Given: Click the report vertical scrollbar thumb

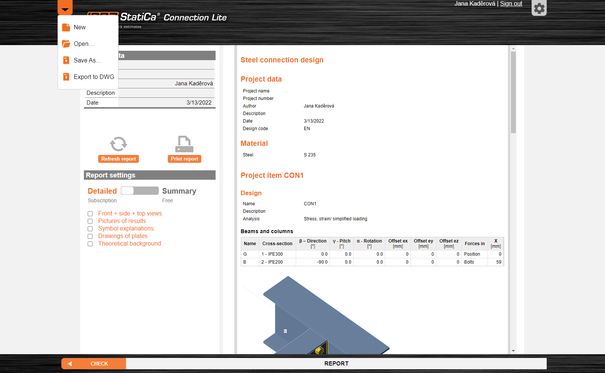Looking at the screenshot, I should coord(513,92).
